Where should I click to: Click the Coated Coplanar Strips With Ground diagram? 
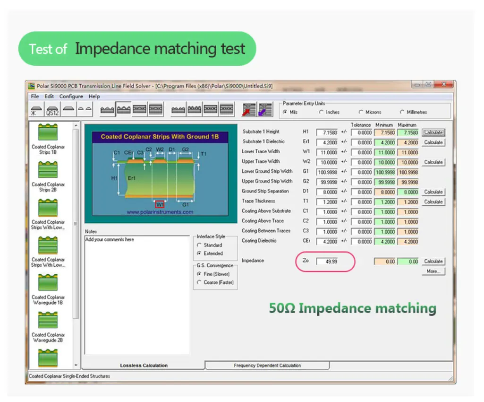point(160,174)
